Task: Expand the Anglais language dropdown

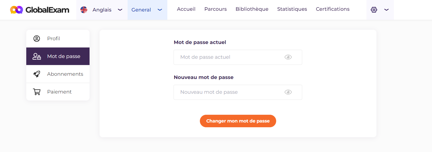Action: [x=120, y=10]
